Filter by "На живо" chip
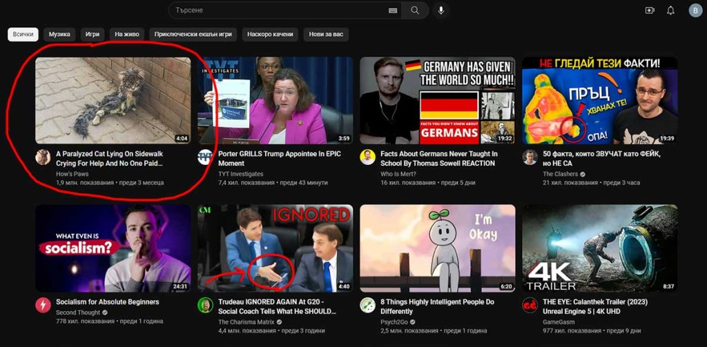The image size is (707, 347). tap(127, 34)
